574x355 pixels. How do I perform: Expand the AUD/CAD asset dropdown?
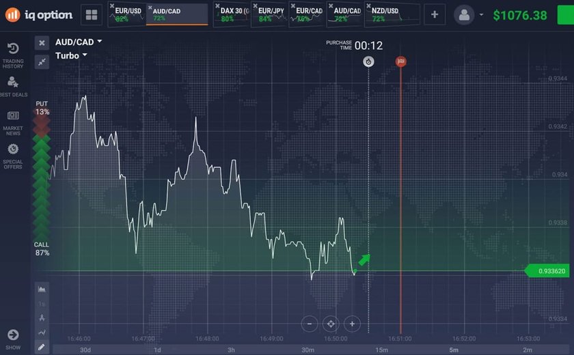coord(79,42)
